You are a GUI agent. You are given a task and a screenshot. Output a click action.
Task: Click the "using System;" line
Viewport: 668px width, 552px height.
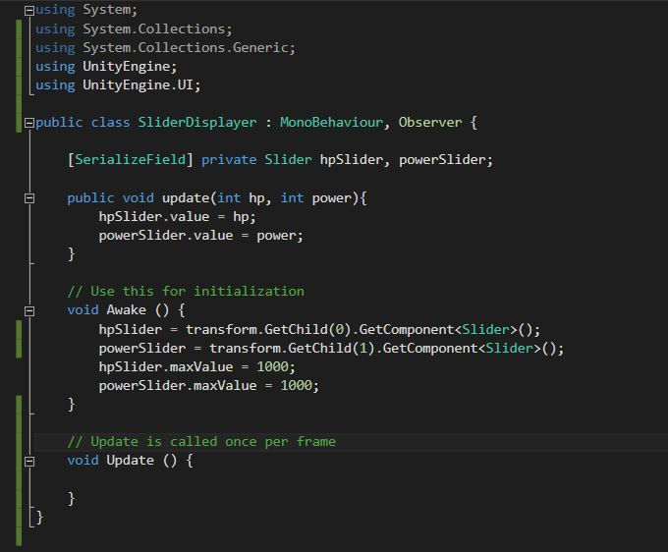[x=86, y=10]
